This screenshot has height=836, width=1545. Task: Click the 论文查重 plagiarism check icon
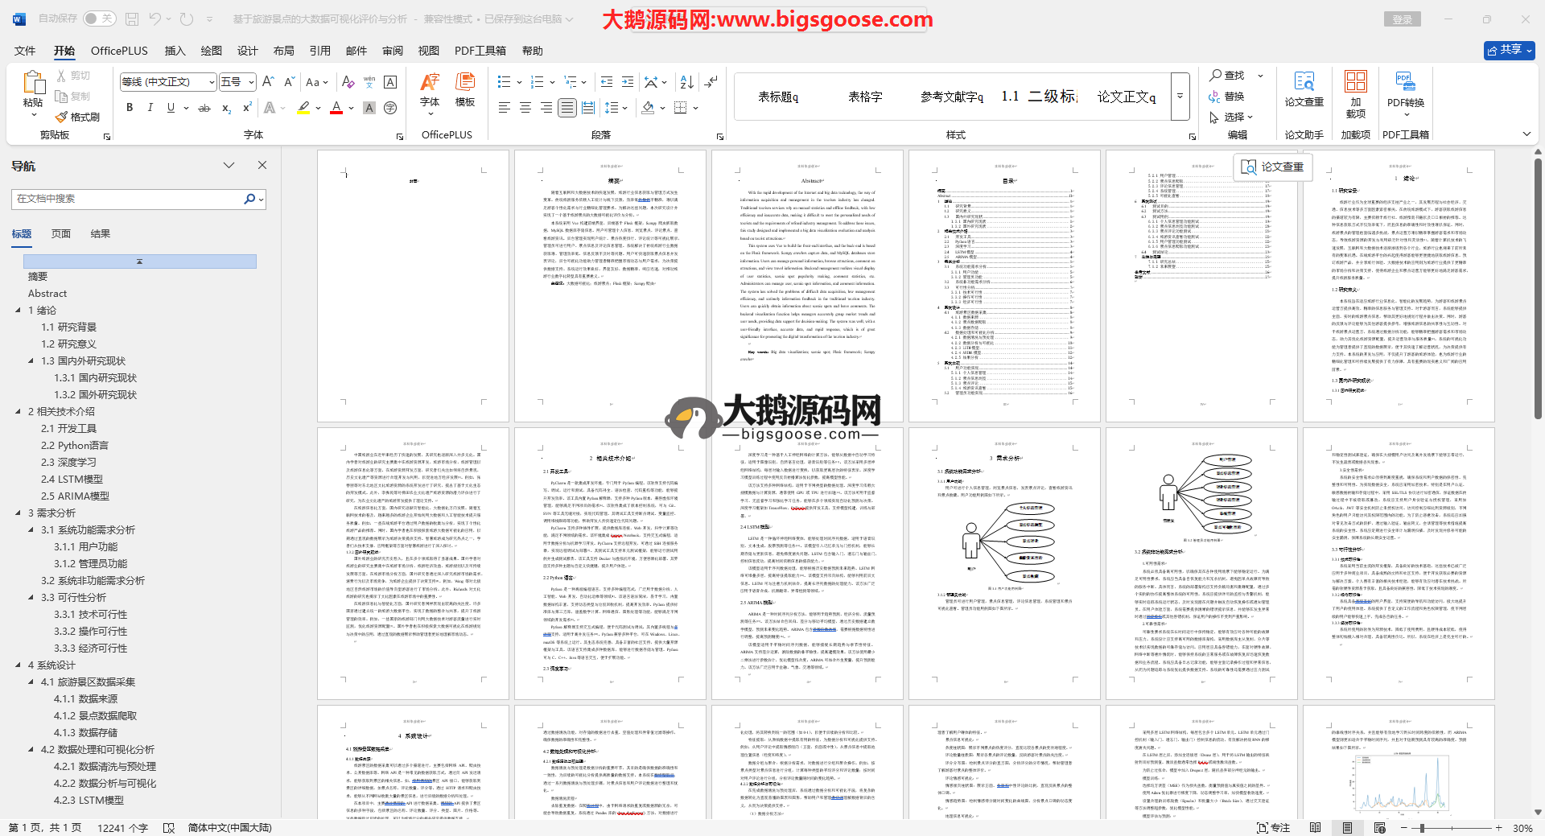[x=1304, y=89]
